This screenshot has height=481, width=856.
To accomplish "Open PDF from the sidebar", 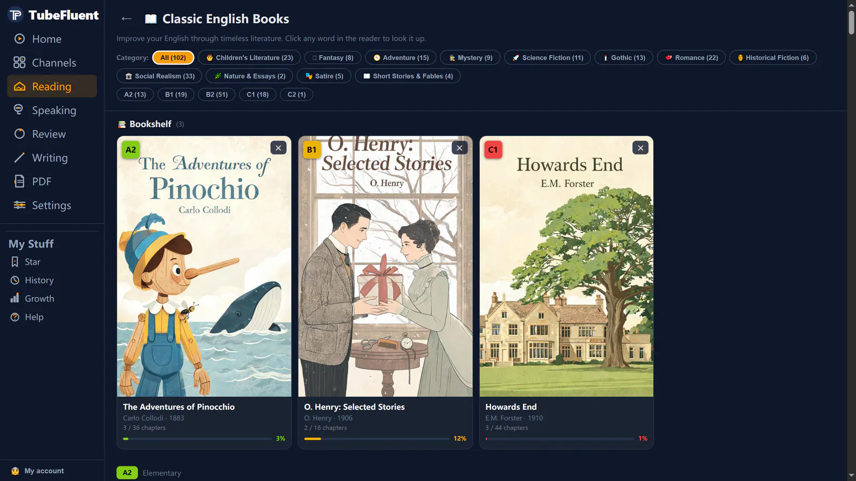I will point(52,181).
